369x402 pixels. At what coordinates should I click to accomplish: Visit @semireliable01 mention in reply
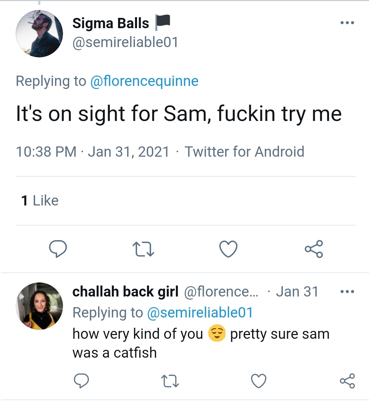[x=200, y=313]
